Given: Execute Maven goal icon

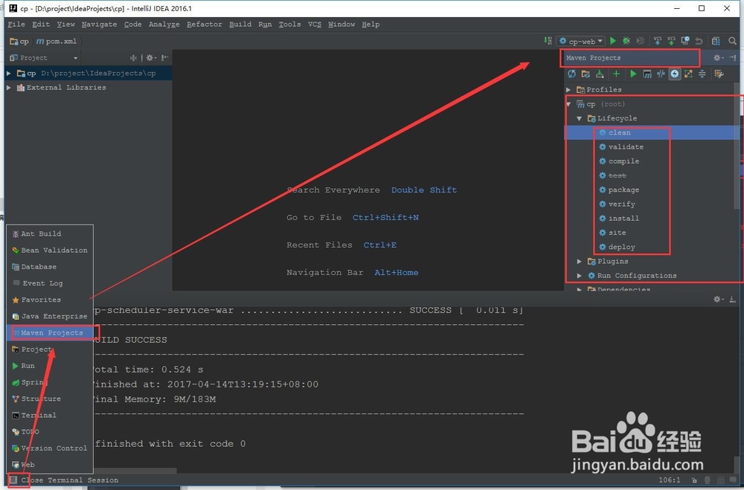Looking at the screenshot, I should pos(647,74).
